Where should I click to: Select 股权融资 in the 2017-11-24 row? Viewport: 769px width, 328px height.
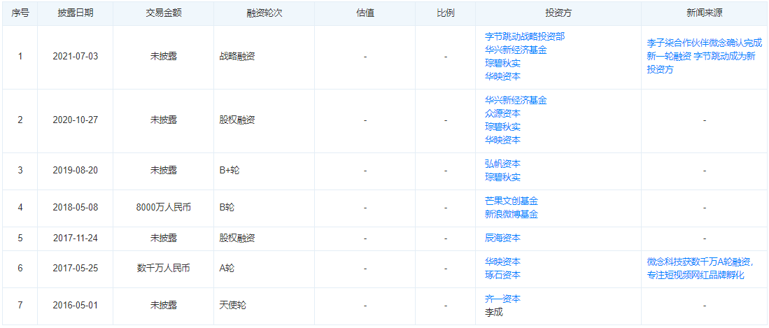pos(237,238)
